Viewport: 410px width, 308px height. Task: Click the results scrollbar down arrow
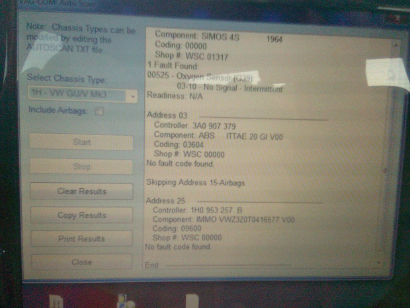click(x=379, y=262)
